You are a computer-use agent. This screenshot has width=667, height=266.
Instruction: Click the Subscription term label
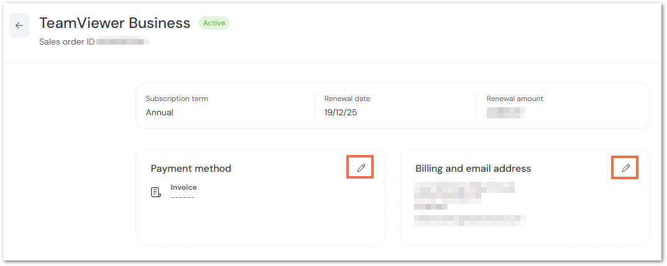click(177, 99)
